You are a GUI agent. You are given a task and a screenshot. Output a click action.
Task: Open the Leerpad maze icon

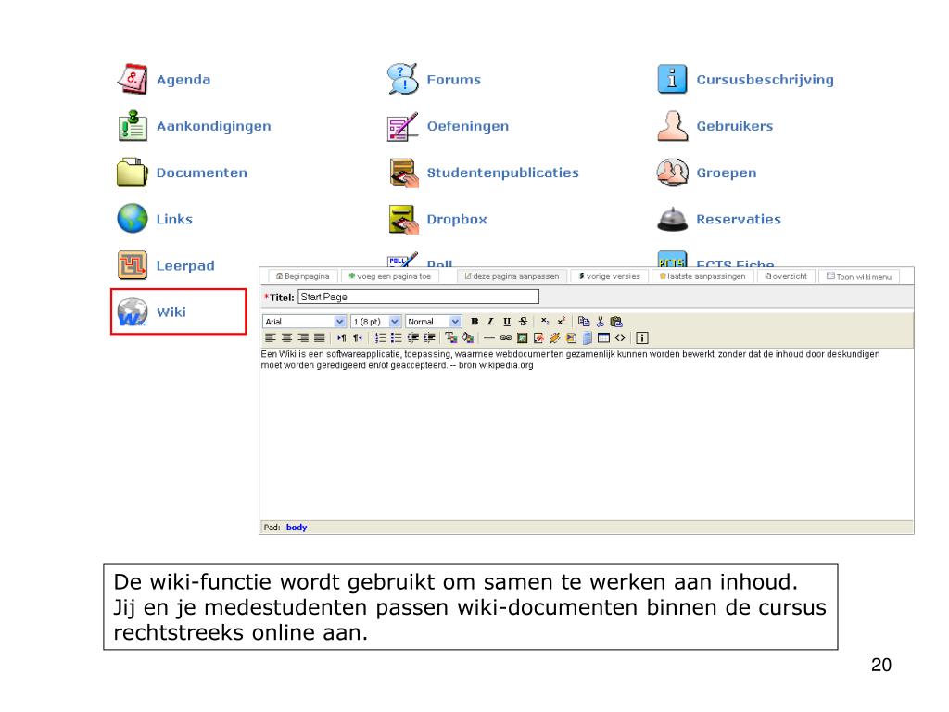(x=132, y=265)
